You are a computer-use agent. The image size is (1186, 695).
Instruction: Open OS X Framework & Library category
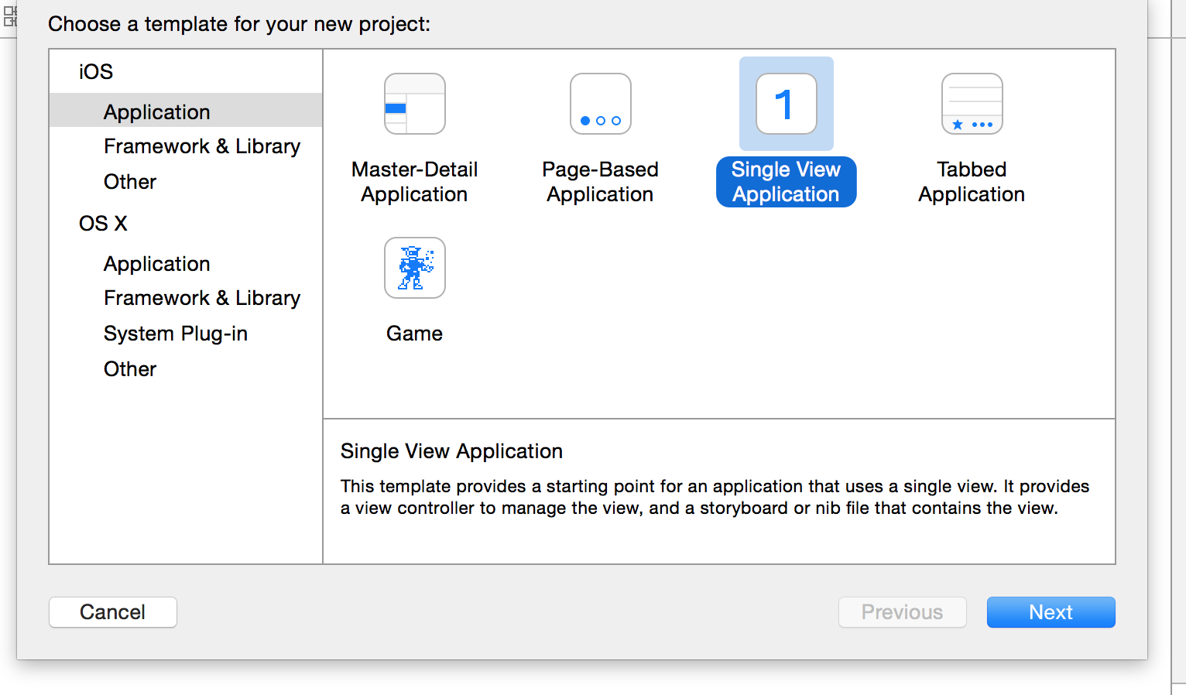tap(202, 298)
